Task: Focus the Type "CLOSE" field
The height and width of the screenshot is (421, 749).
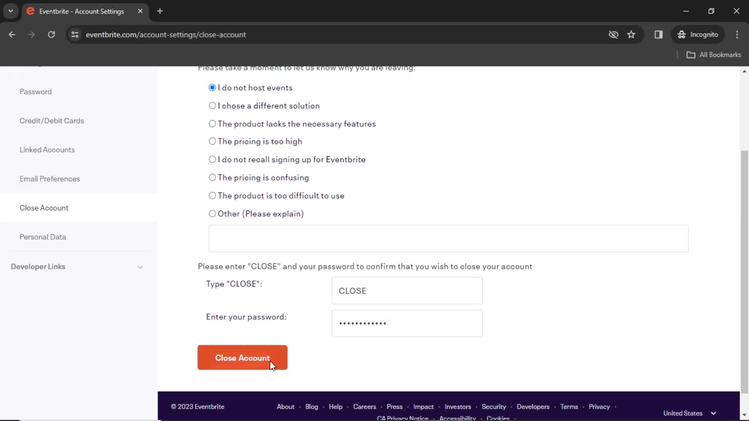Action: click(x=407, y=291)
